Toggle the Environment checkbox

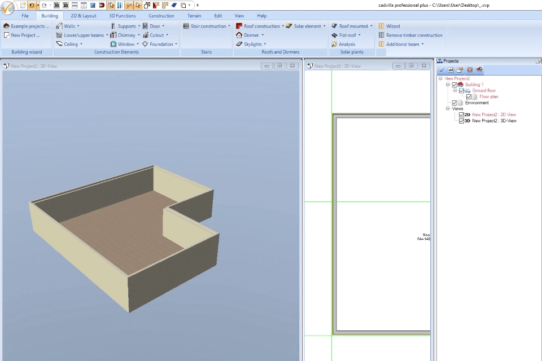coord(454,103)
